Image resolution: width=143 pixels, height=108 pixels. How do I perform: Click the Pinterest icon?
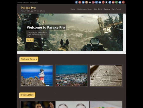point(103,2)
